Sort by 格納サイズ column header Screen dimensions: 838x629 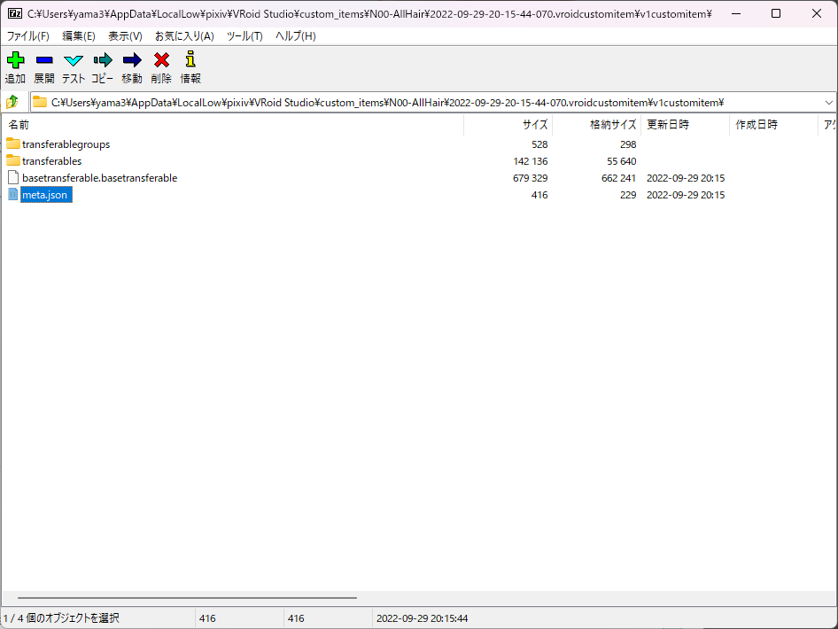coord(596,125)
